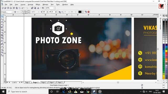Screen dimensions: 168x94
Task: Select the Text tool in toolbox
Action: (2, 41)
